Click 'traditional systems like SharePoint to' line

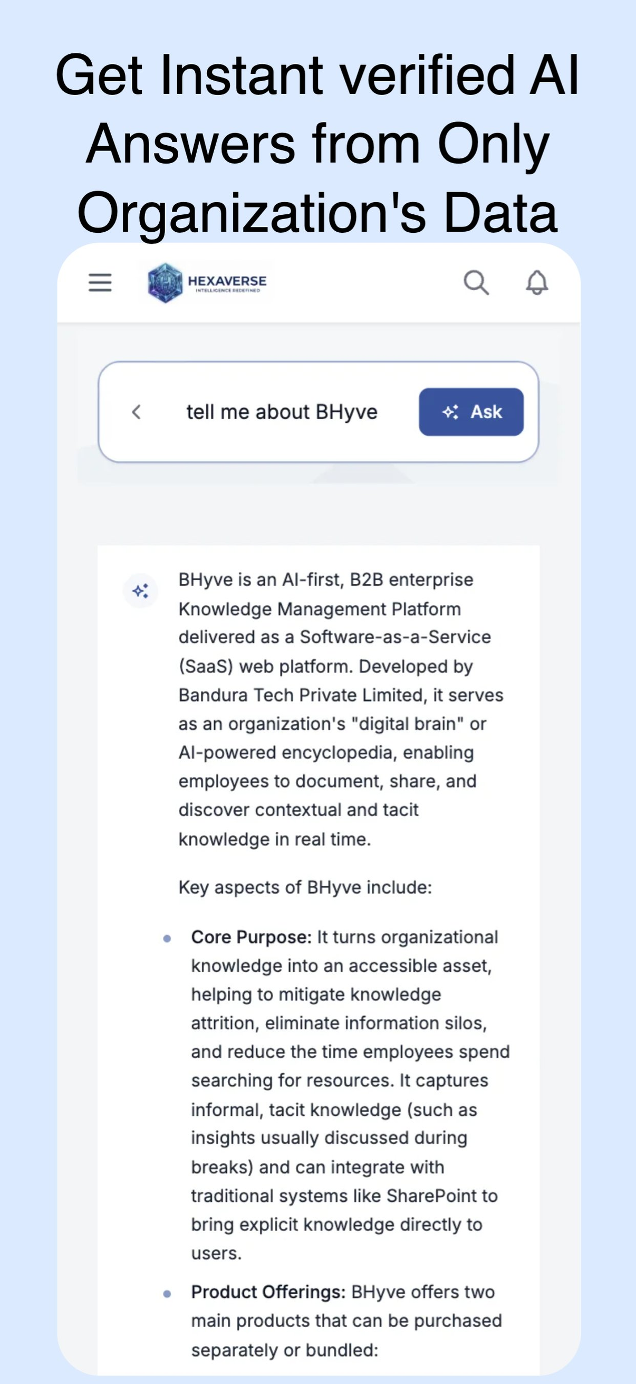tap(344, 1196)
